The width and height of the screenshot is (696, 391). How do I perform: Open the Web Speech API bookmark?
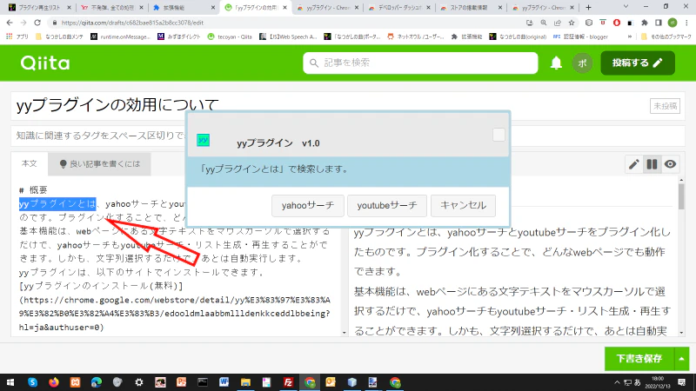(289, 36)
